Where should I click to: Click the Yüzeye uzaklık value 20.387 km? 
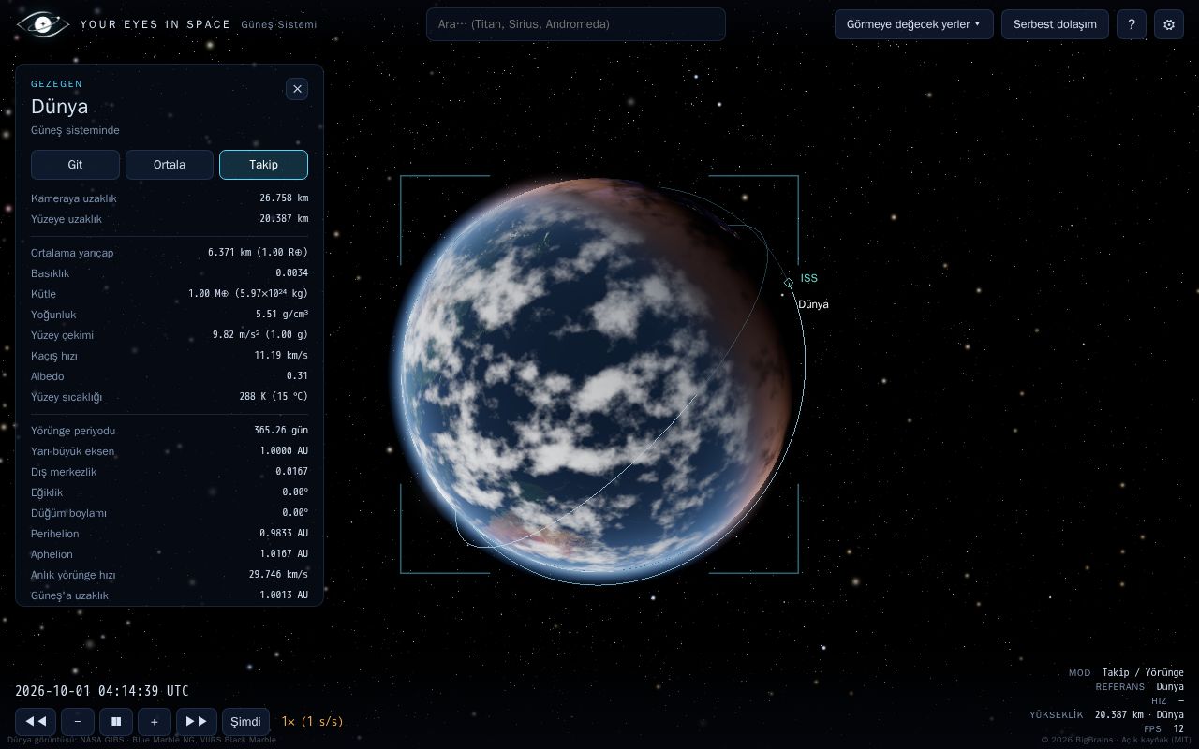click(x=284, y=219)
